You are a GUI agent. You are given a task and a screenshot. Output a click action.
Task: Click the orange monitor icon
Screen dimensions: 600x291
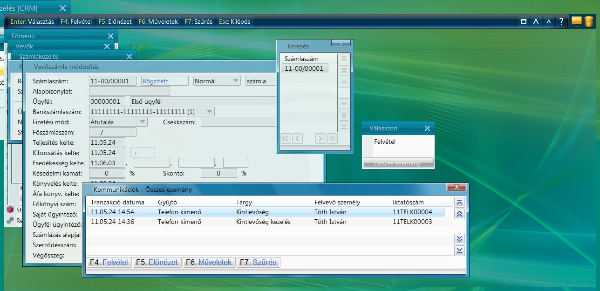point(577,21)
